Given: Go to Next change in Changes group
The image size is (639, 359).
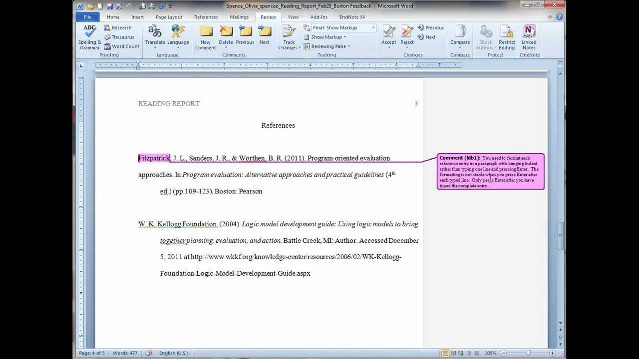Looking at the screenshot, I should [x=426, y=37].
